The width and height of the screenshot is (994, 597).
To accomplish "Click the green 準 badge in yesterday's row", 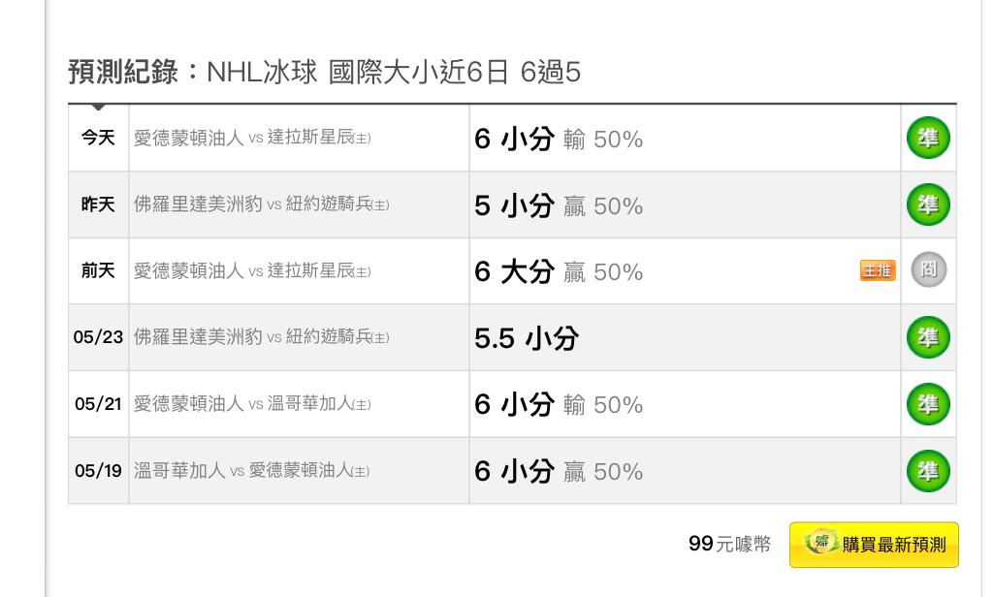I will click(x=928, y=204).
